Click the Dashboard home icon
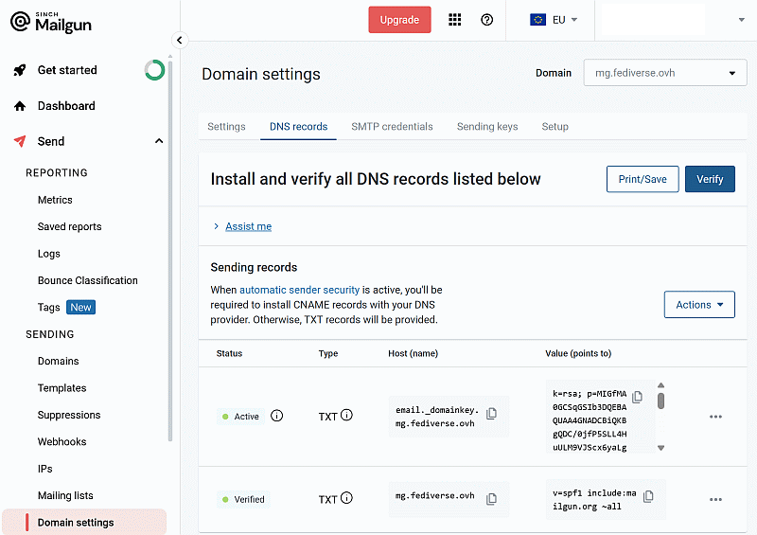The height and width of the screenshot is (535, 757). [20, 106]
